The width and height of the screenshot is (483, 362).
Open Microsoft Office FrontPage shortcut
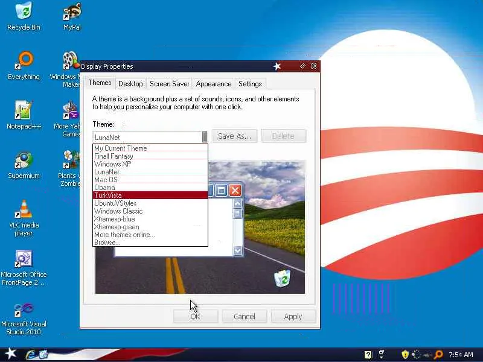[24, 268]
